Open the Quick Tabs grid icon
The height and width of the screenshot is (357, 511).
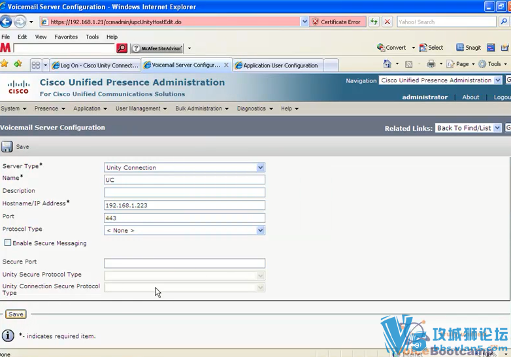click(36, 65)
